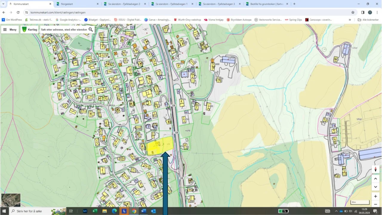Open the Windows Start menu

4,211
